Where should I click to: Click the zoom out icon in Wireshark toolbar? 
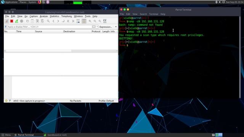[95, 21]
